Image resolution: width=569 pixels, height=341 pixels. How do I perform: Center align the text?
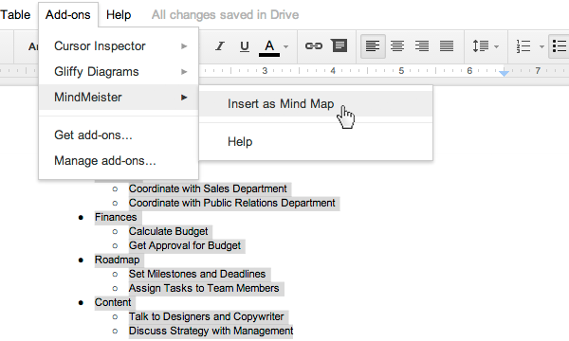click(397, 46)
